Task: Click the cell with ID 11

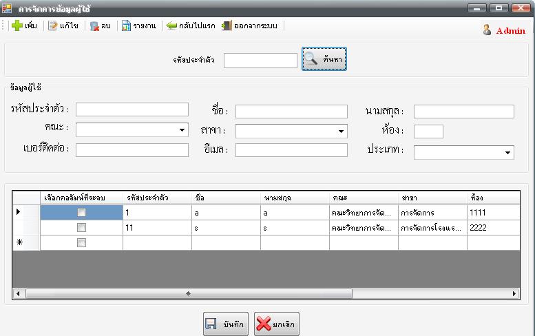Action: pos(157,227)
